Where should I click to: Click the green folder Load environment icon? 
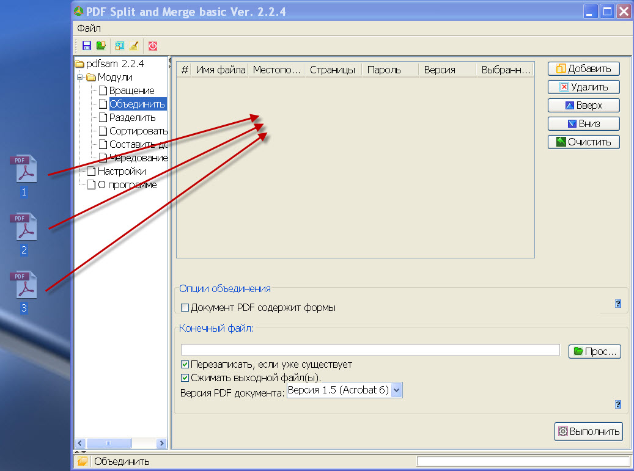click(x=101, y=45)
